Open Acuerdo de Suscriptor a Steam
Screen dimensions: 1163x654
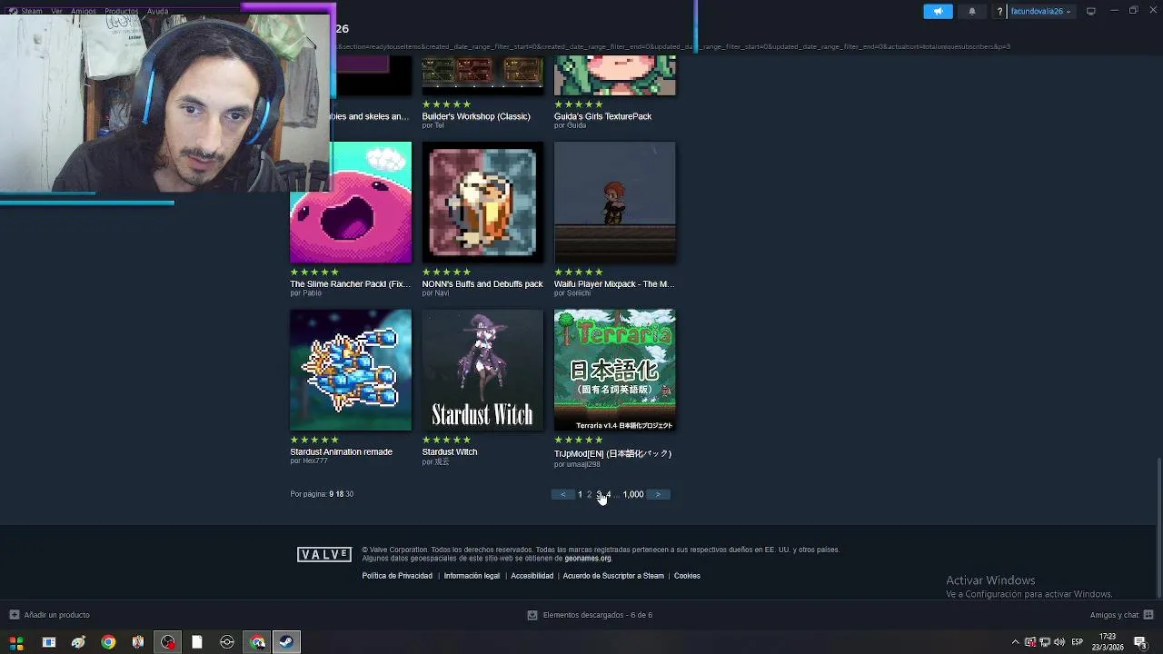pos(613,576)
